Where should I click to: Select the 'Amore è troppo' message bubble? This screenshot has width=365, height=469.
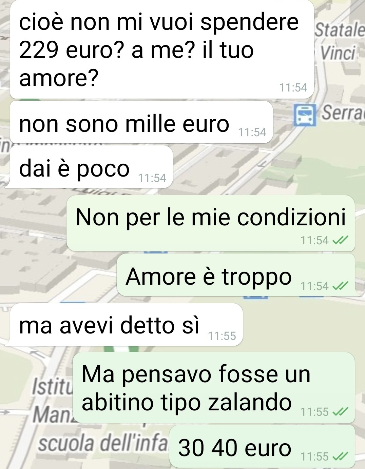(x=236, y=275)
